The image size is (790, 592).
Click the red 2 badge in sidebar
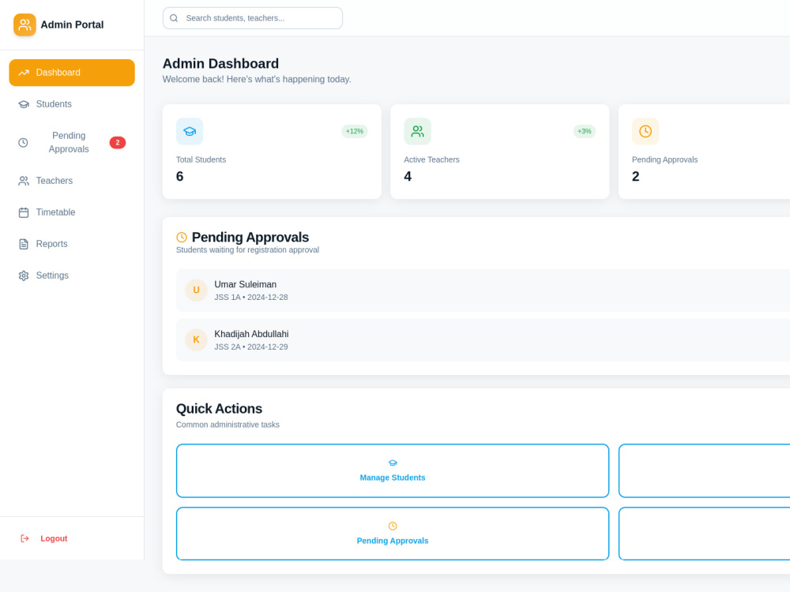[x=118, y=142]
